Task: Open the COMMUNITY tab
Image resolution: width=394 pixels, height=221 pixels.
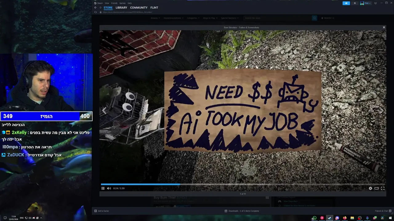Action: [139, 8]
